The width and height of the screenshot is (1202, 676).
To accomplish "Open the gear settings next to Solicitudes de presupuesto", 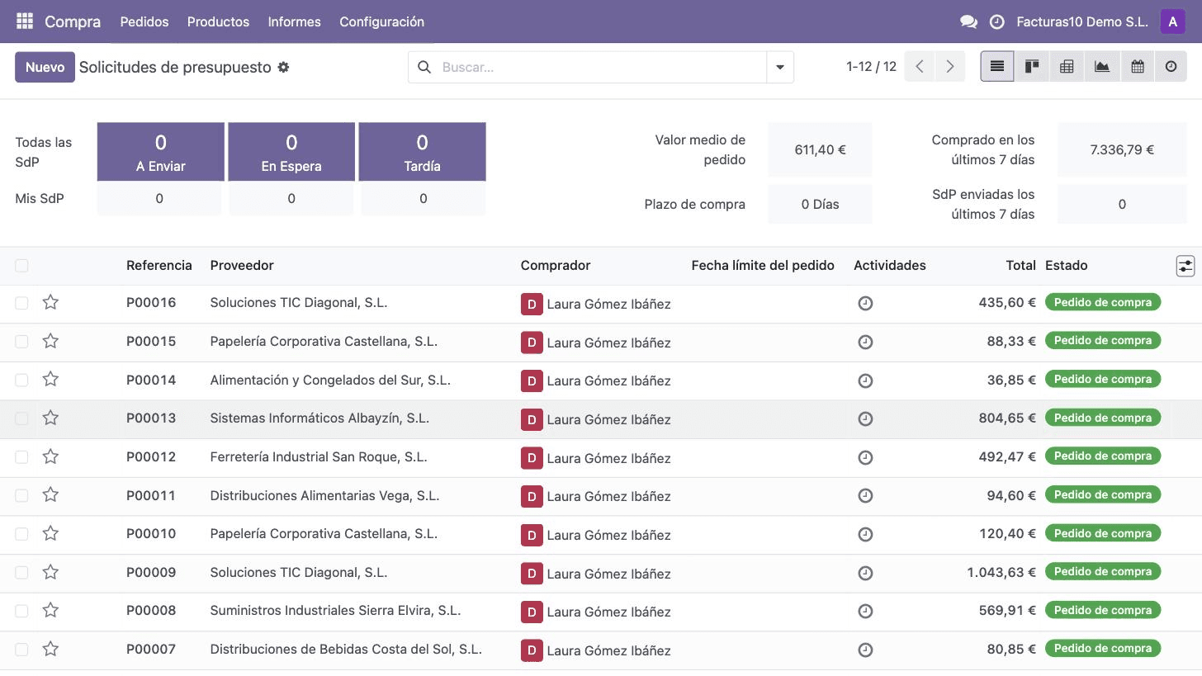I will [283, 67].
